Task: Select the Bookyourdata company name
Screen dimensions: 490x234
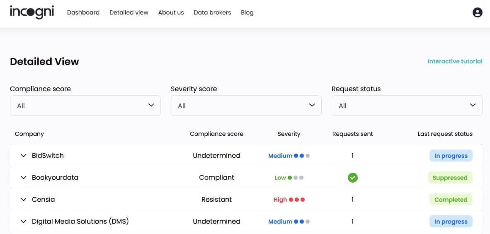Action: 55,178
